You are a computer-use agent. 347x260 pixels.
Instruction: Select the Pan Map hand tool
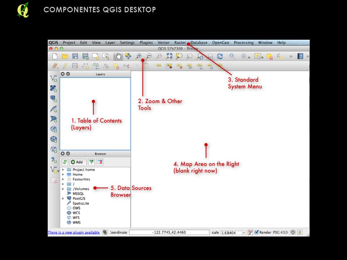coord(119,56)
